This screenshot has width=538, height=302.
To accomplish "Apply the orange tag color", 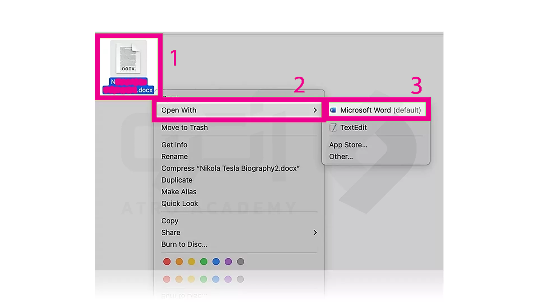I will [179, 262].
